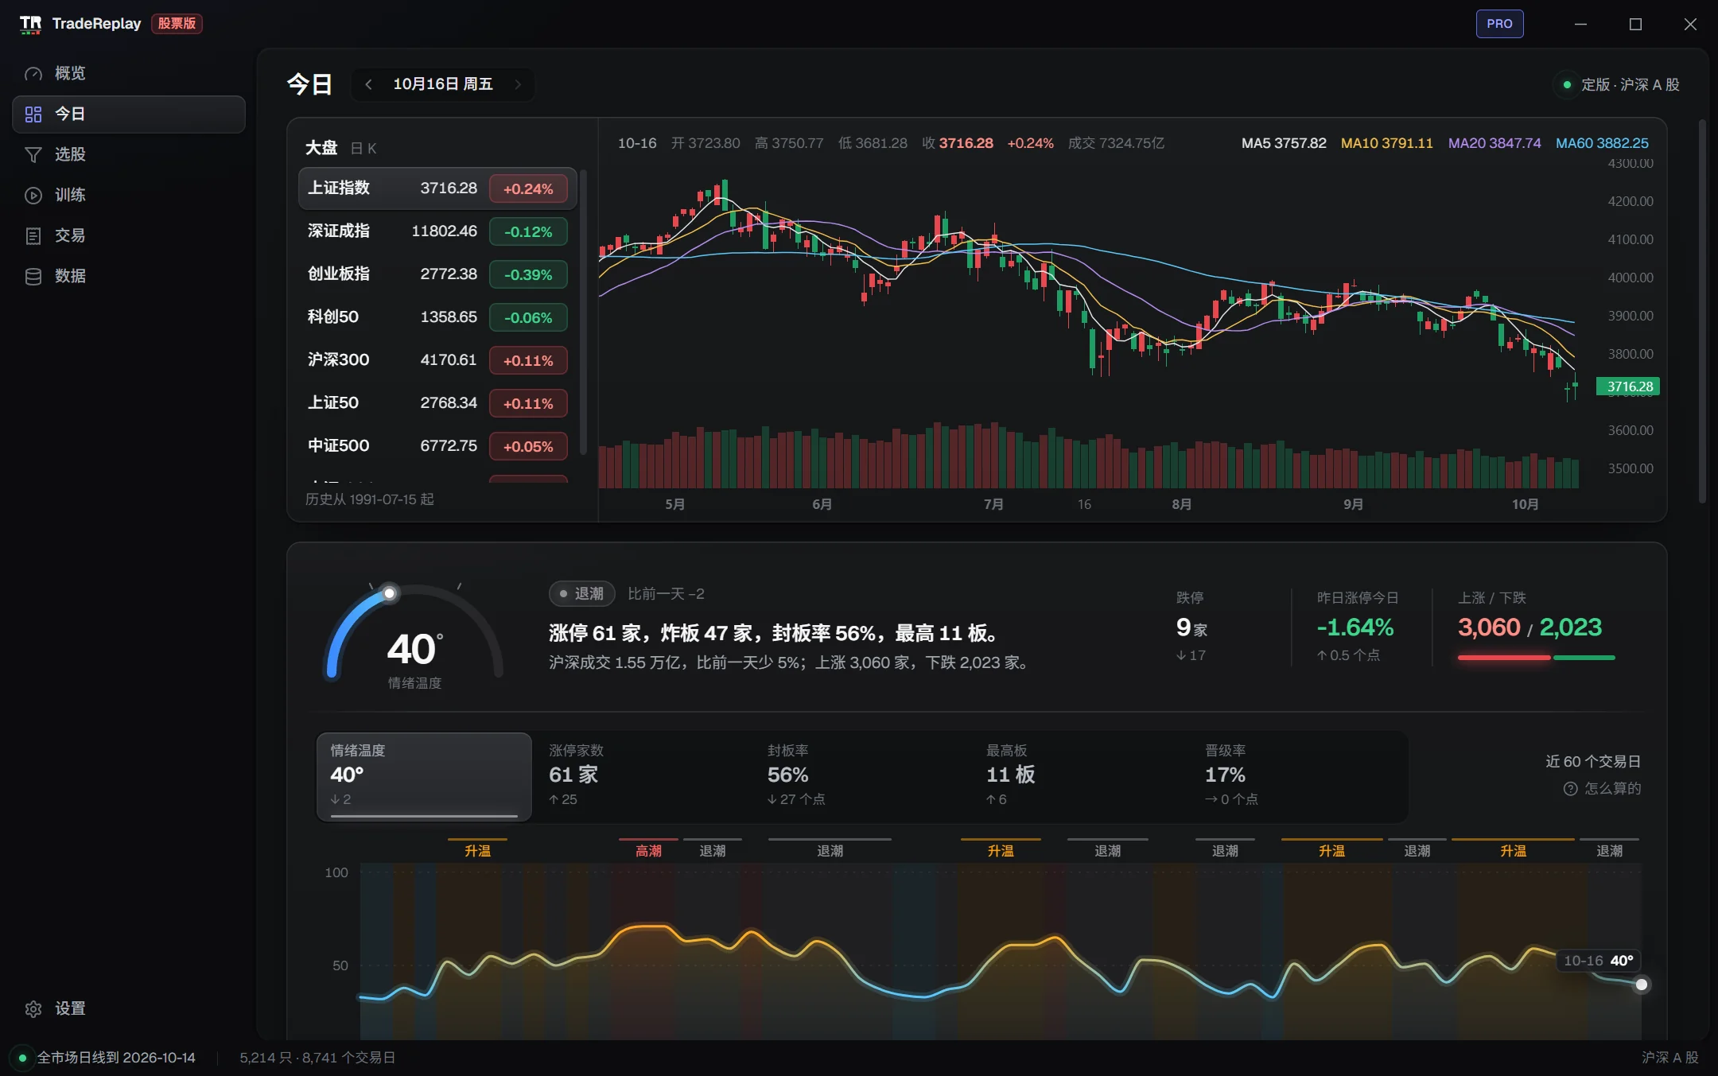Click the 数据 database icon

(x=33, y=276)
